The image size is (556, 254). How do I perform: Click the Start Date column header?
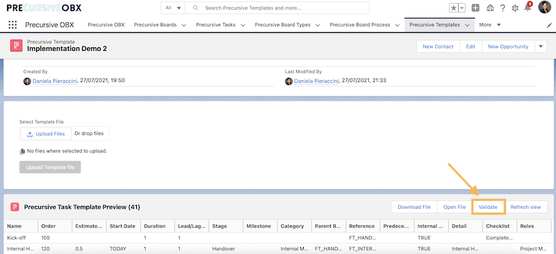point(124,226)
